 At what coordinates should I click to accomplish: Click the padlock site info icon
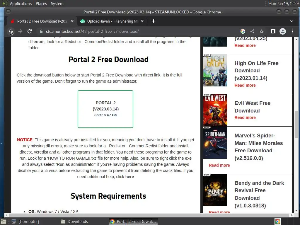click(x=41, y=31)
